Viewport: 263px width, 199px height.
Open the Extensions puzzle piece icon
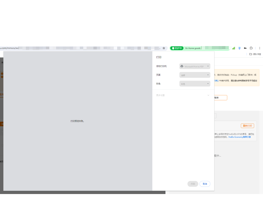click(x=251, y=48)
